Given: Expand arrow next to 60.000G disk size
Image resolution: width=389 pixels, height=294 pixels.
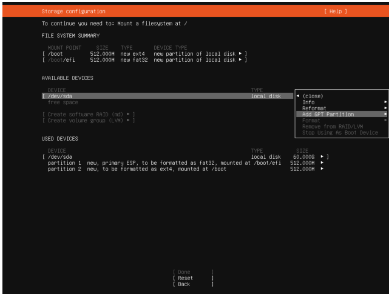Looking at the screenshot, I should tap(322, 156).
